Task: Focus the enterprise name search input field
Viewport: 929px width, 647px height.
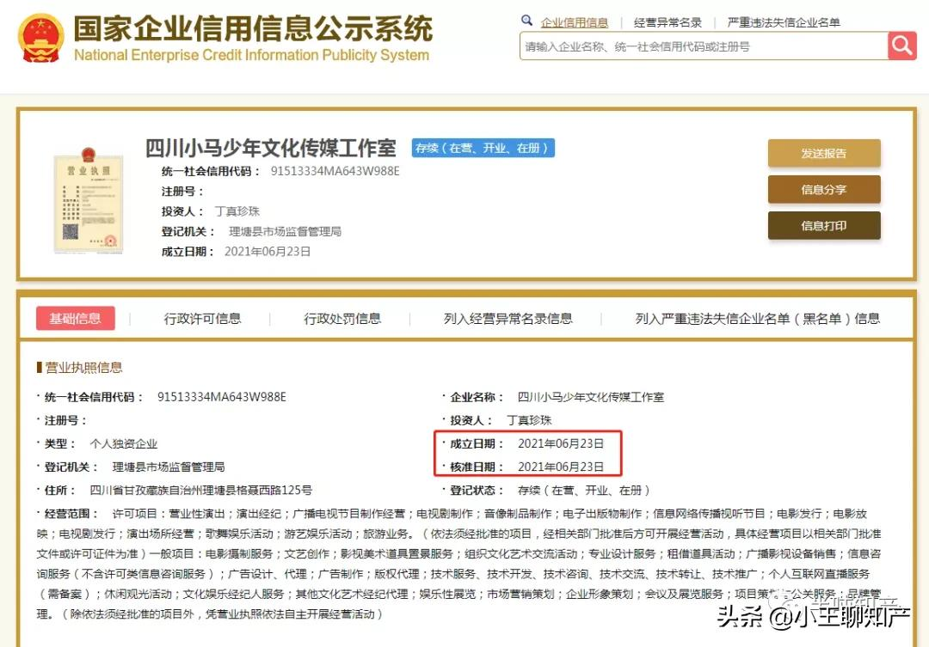Action: coord(704,46)
